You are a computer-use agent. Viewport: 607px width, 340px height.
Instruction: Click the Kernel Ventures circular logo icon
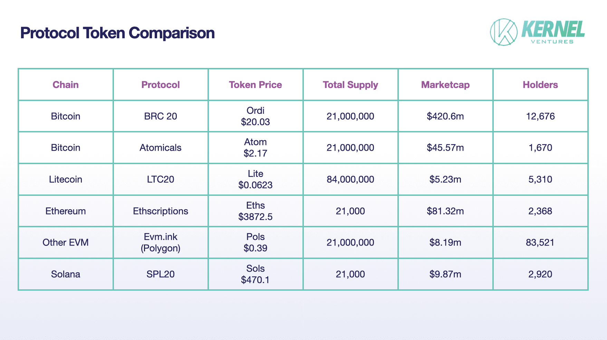504,32
